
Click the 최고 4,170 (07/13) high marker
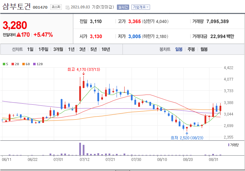tap(84, 69)
